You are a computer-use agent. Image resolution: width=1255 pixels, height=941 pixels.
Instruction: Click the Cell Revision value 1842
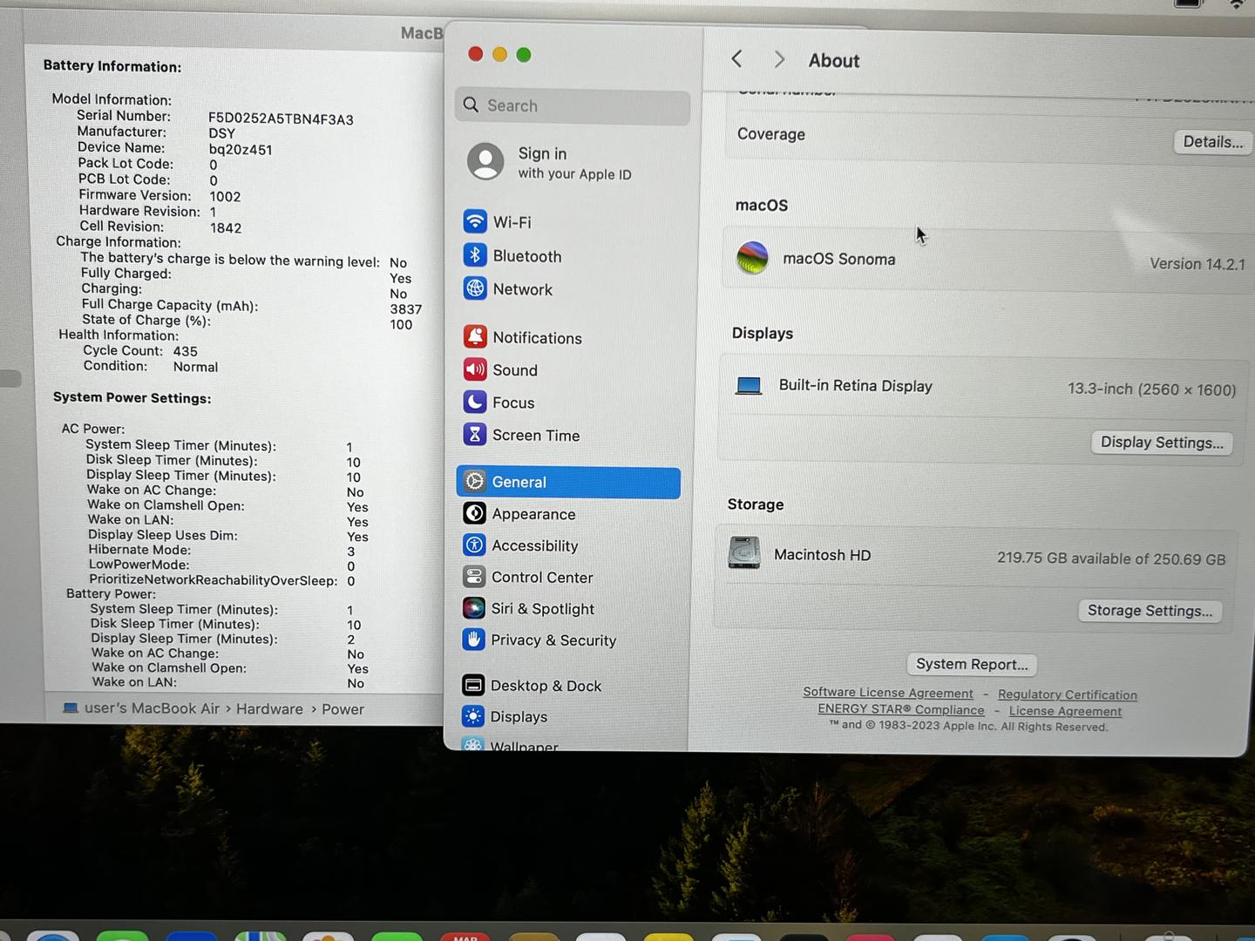(x=226, y=228)
